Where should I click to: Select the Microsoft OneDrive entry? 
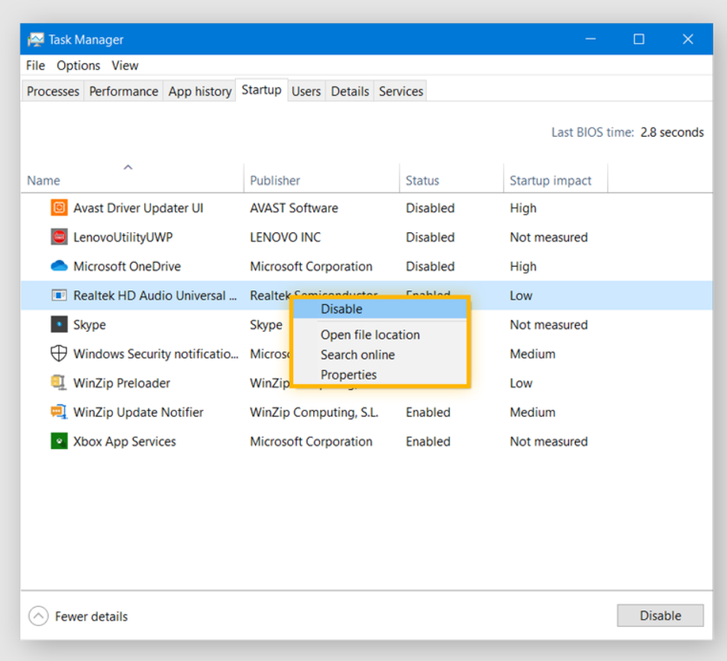[367, 266]
